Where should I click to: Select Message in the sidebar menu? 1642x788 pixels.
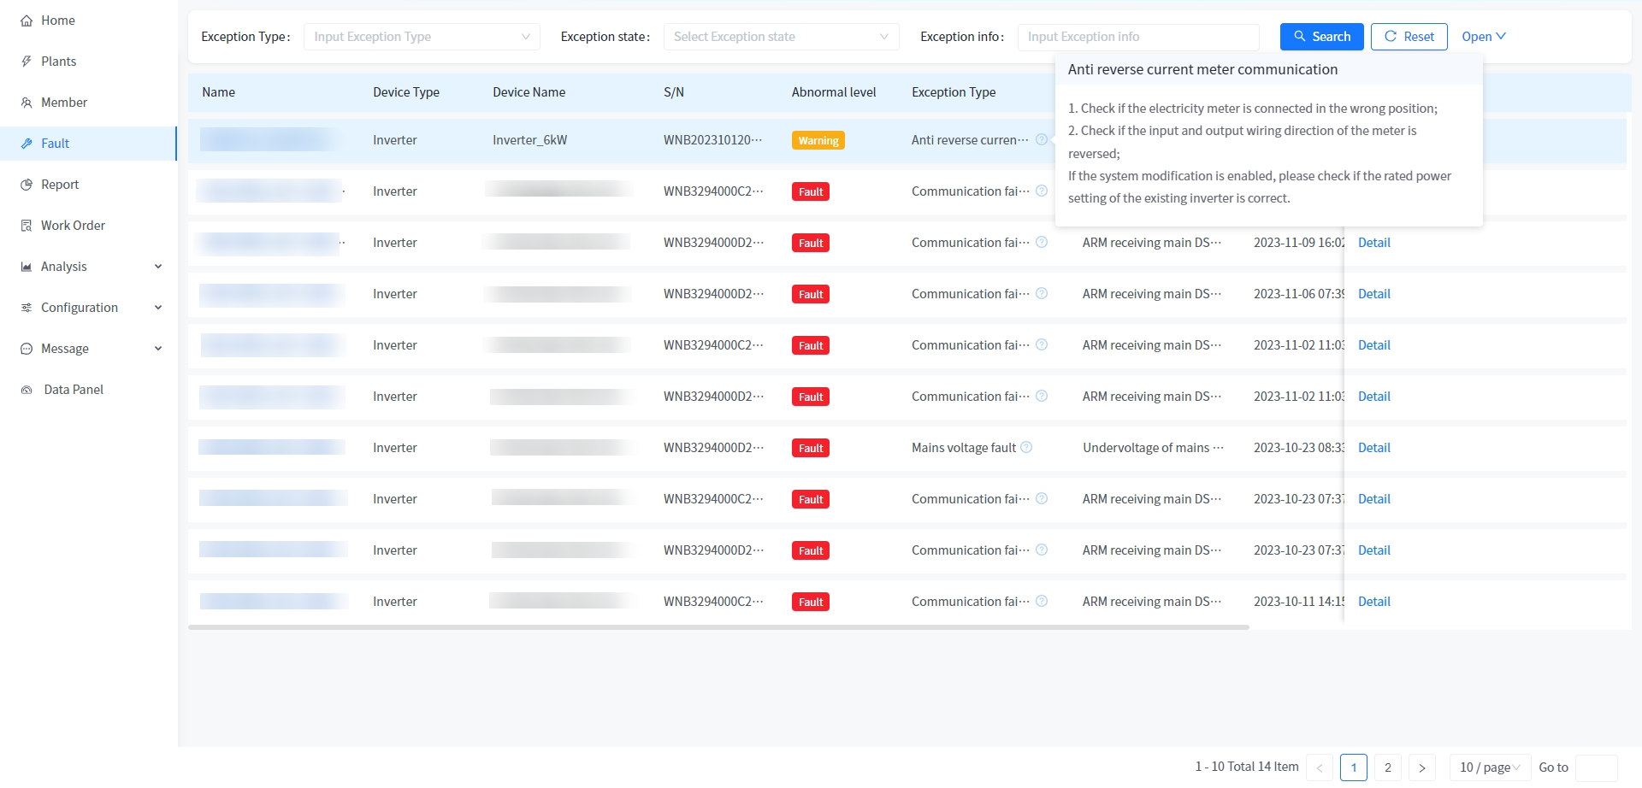65,348
